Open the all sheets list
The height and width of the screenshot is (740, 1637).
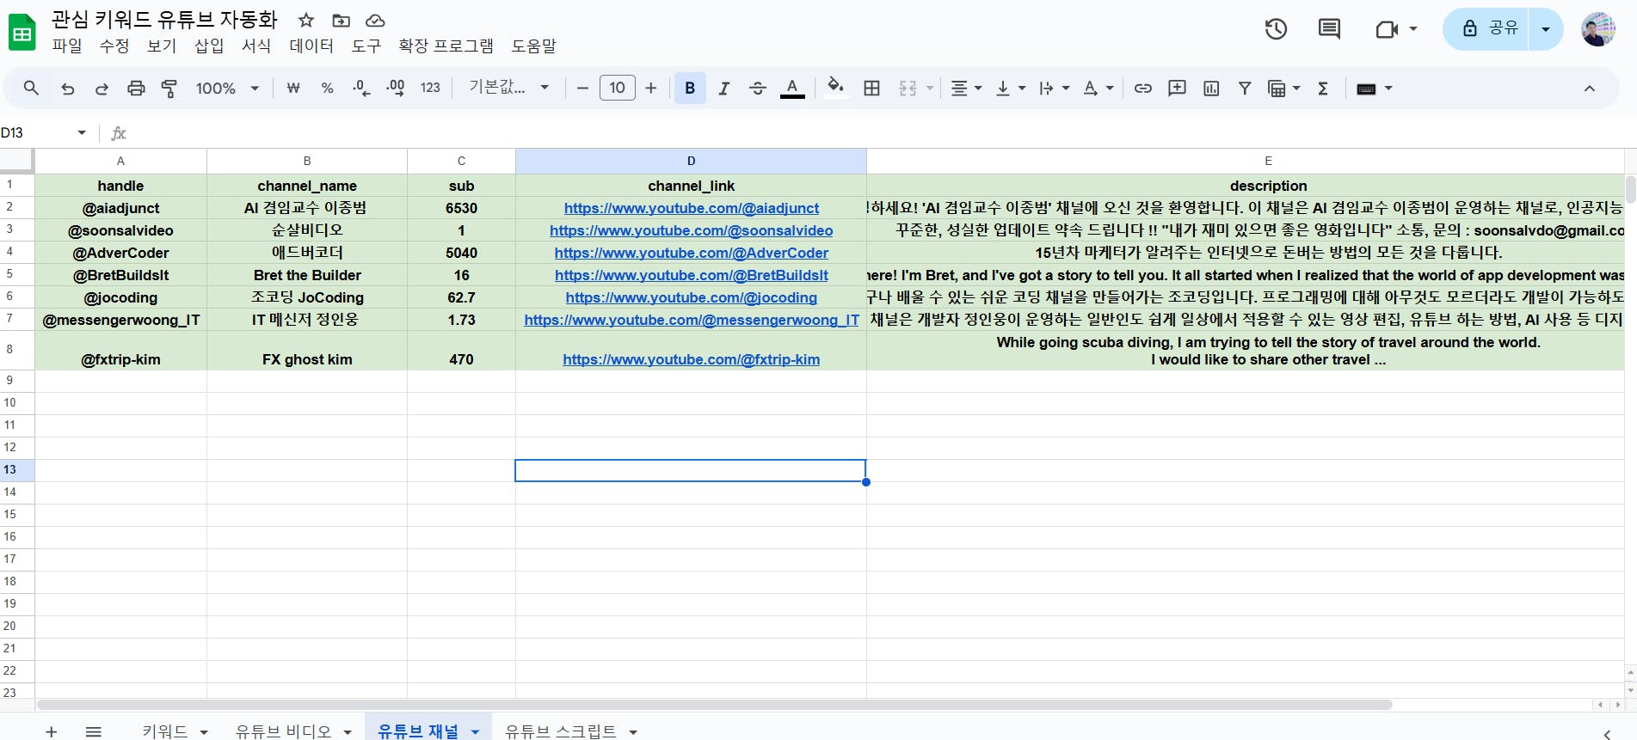click(x=94, y=731)
